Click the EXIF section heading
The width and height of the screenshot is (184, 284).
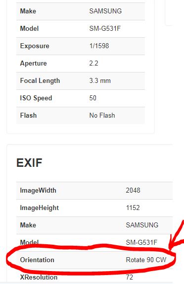pos(29,163)
